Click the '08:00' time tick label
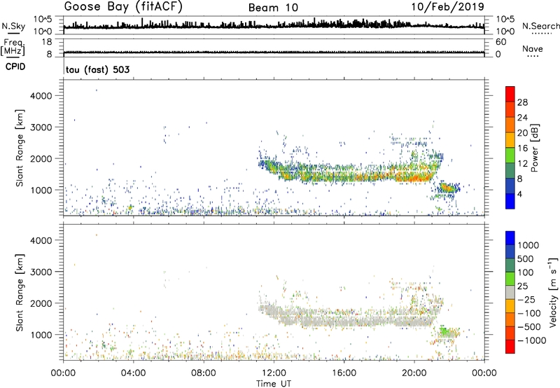This screenshot has height=388, width=560. [204, 373]
